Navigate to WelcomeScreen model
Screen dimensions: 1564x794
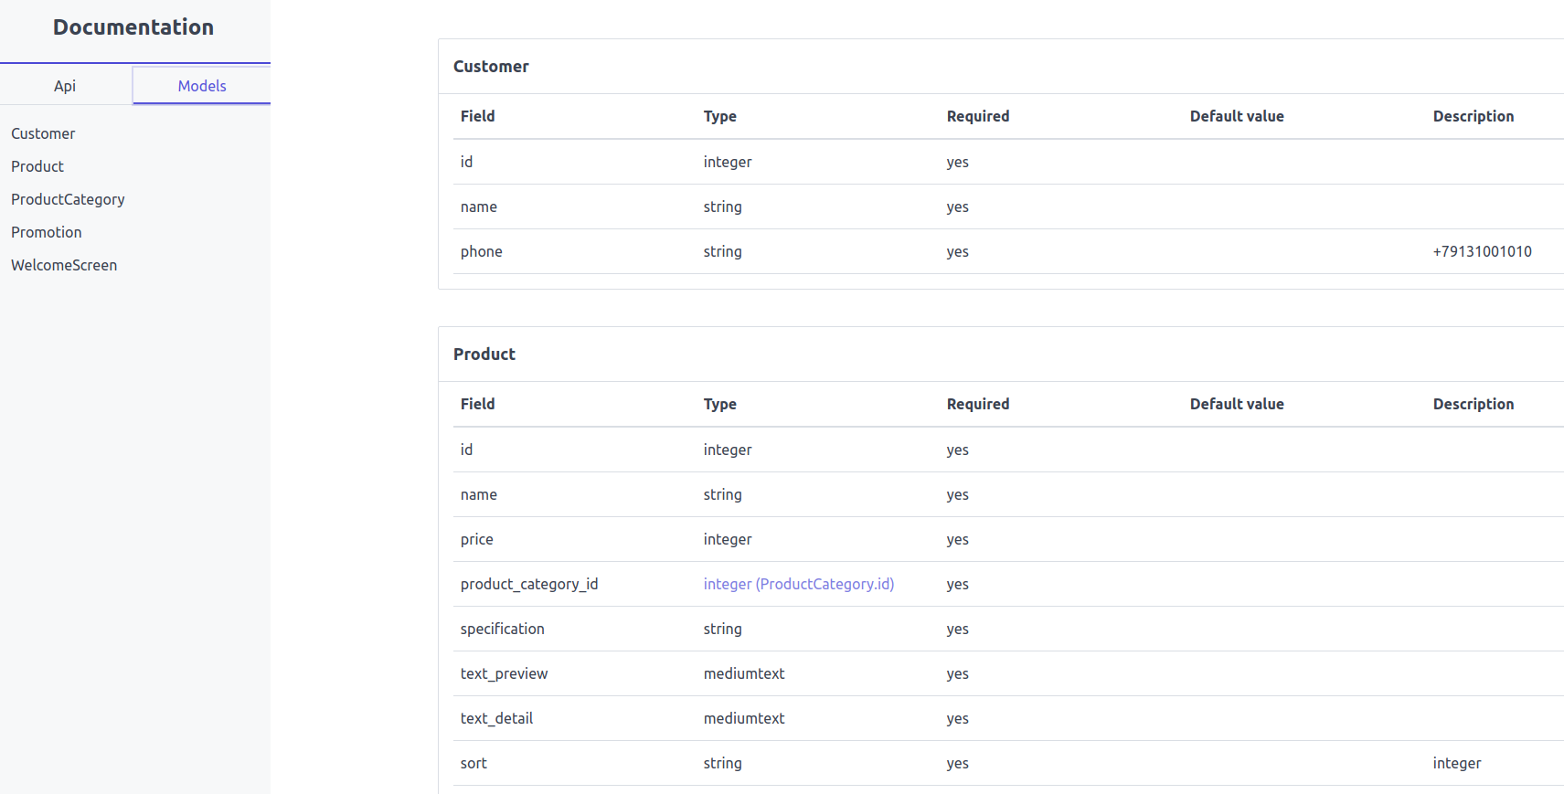(64, 265)
